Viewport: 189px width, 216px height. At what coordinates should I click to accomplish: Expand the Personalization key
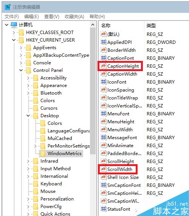28,199
